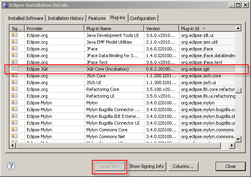Click the horizontal scrollbar thumb
Image resolution: width=251 pixels, height=177 pixels.
click(118, 146)
